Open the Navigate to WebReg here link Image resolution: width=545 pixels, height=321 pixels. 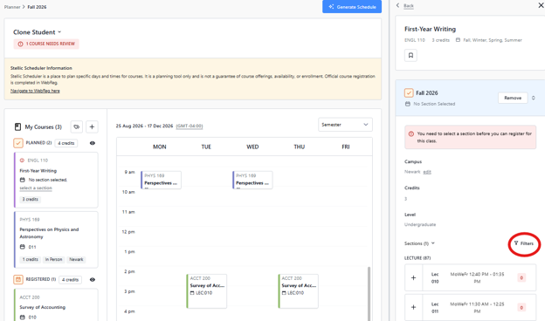(x=35, y=91)
